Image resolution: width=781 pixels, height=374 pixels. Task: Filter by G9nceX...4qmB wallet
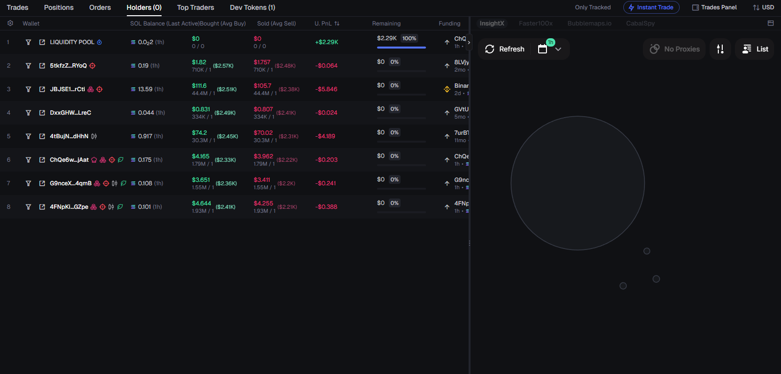(x=28, y=183)
